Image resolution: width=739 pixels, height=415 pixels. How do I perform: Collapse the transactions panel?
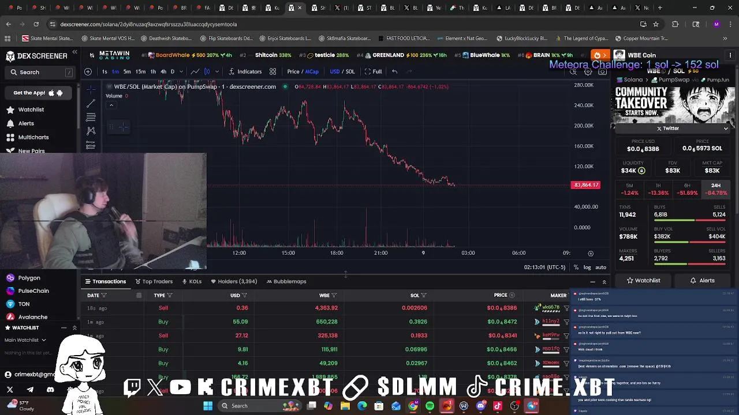click(x=592, y=282)
